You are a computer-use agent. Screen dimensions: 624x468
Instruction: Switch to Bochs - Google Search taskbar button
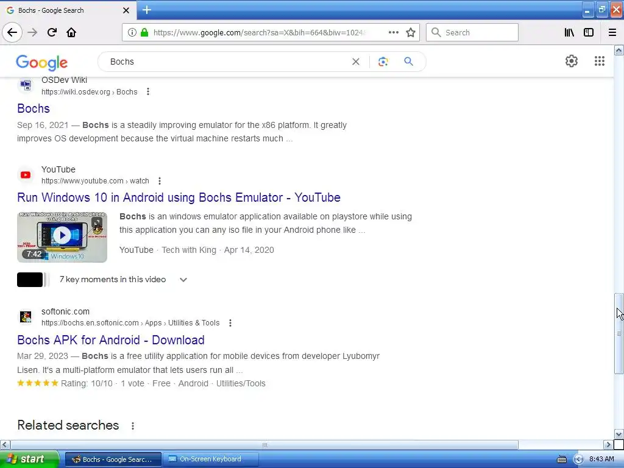(x=113, y=459)
